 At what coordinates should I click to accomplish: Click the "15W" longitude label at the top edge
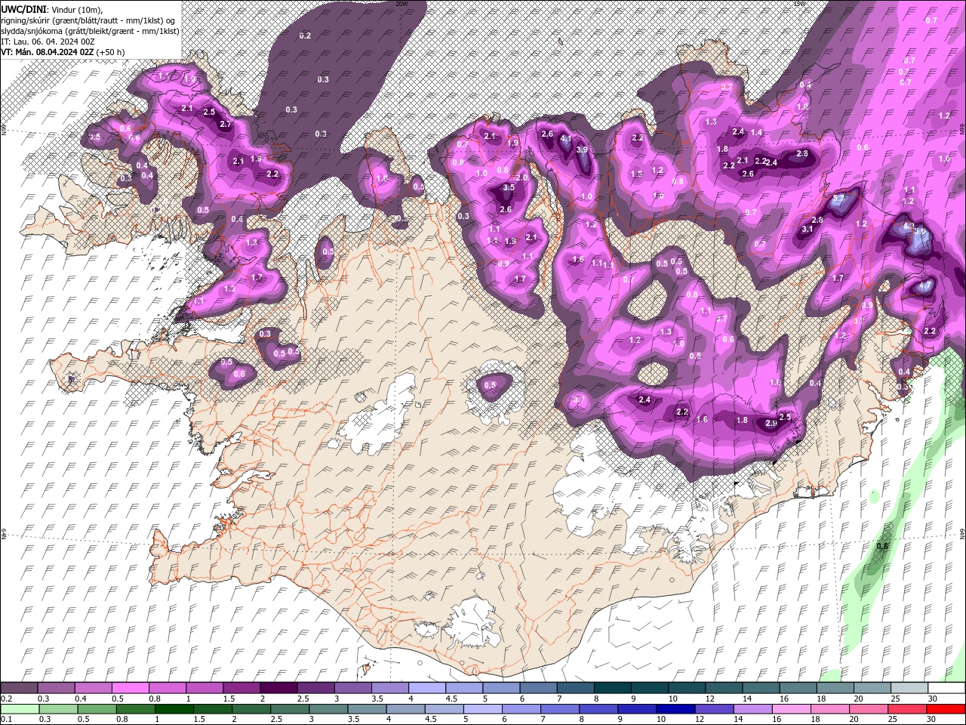tap(799, 4)
